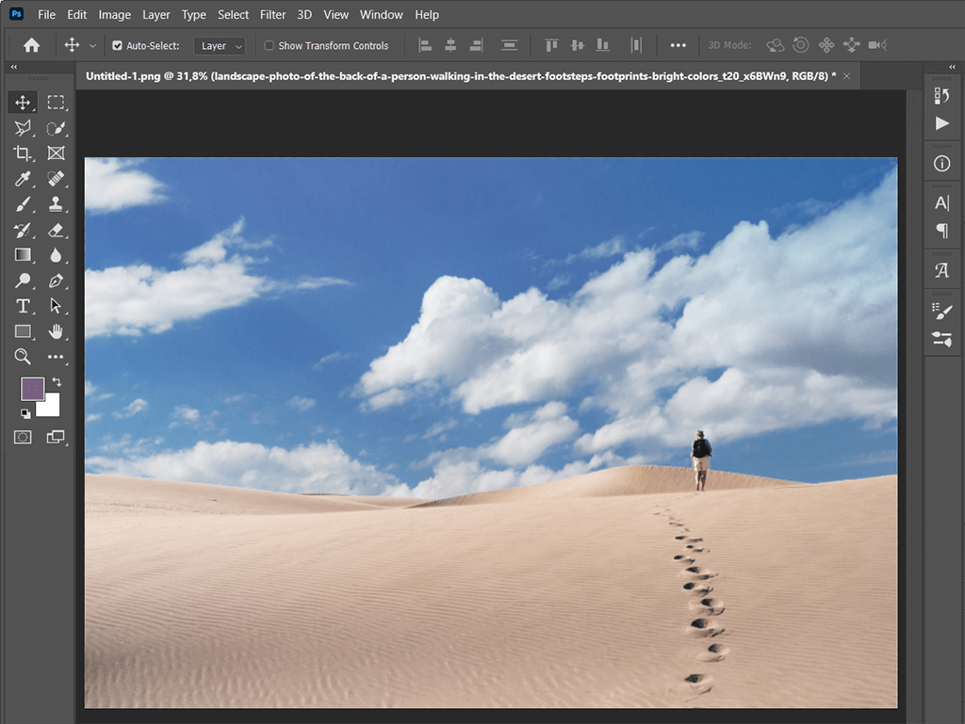
Task: Open the Filter menu
Action: [272, 14]
